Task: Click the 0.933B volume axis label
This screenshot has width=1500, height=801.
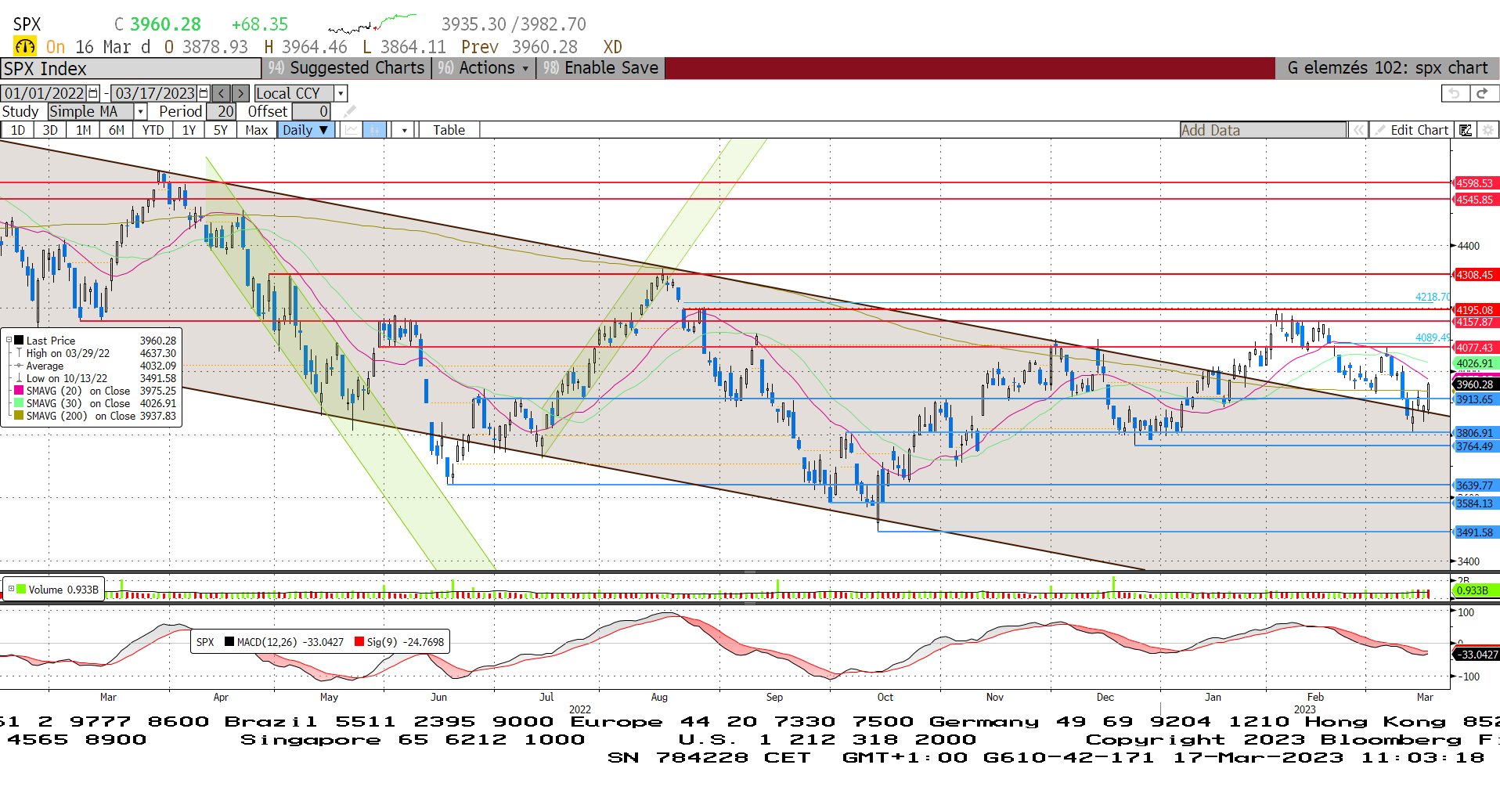Action: tap(1475, 590)
